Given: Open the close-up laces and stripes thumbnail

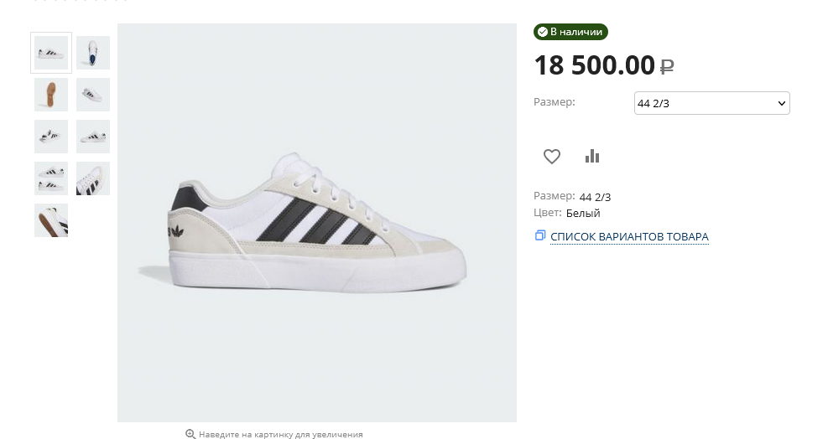Looking at the screenshot, I should 93,178.
